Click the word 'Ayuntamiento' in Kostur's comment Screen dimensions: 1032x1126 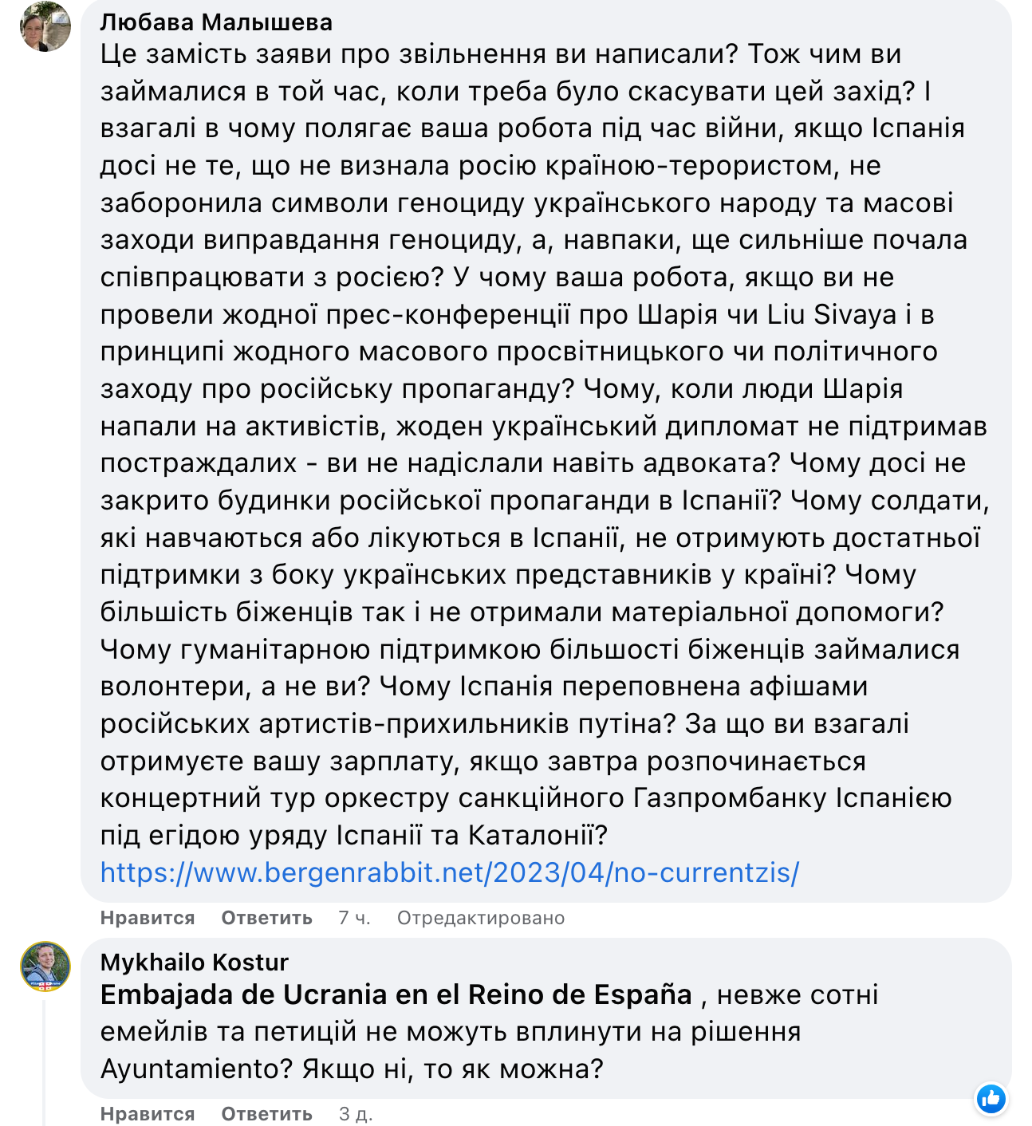(x=197, y=1069)
